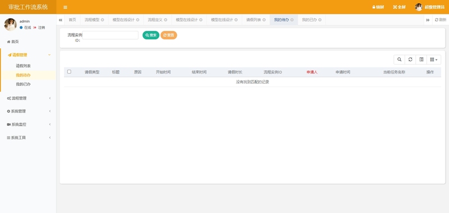449x213 pixels.
Task: Click the 没有找到匹配的记录 empty row
Action: (x=252, y=81)
